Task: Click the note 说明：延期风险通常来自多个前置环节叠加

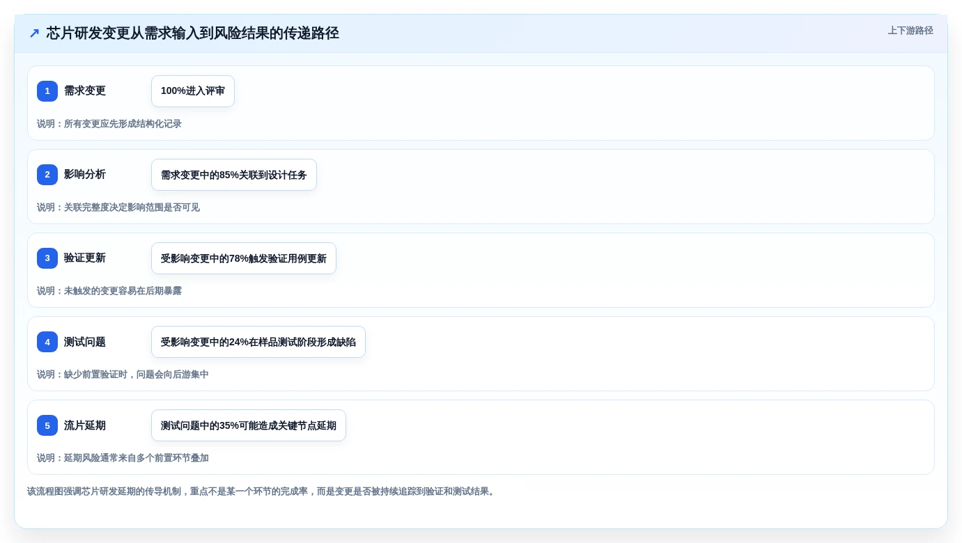Action: (123, 458)
